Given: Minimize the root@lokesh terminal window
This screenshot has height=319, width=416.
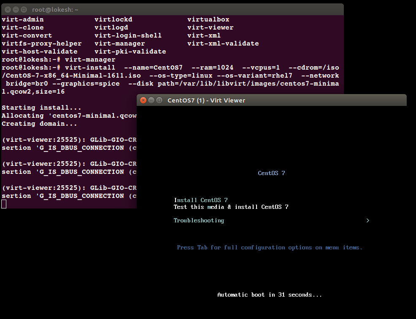Looking at the screenshot, I should [x=16, y=10].
